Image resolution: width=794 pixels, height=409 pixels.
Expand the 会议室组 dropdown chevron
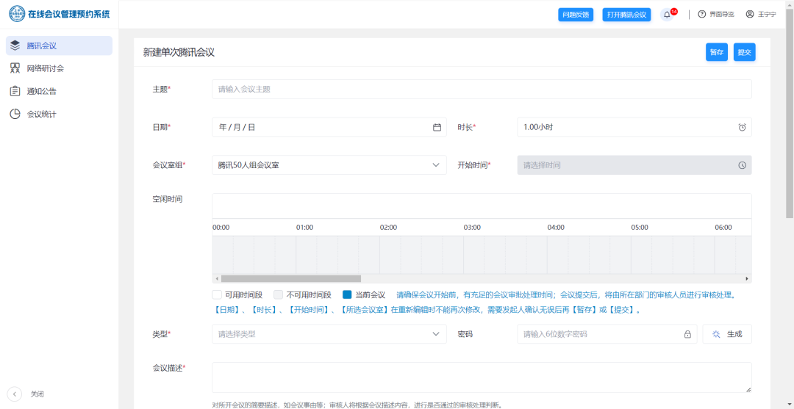pyautogui.click(x=435, y=164)
